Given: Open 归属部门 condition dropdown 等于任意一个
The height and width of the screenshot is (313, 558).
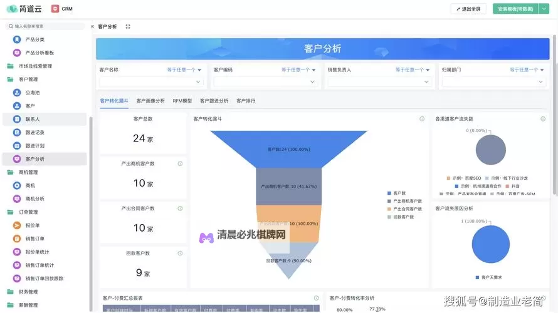Looking at the screenshot, I should point(527,70).
